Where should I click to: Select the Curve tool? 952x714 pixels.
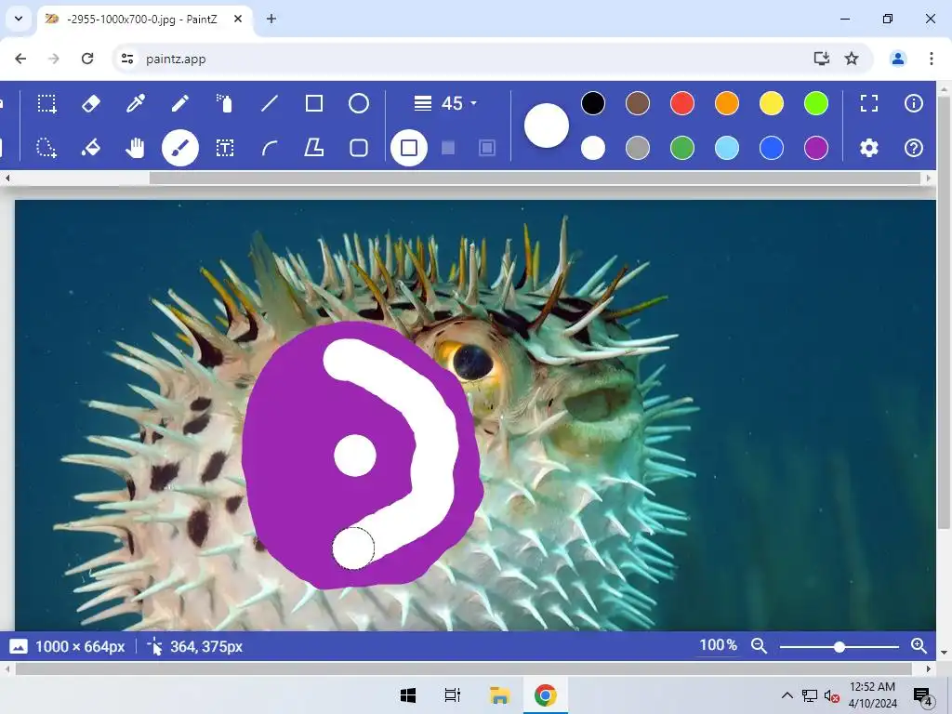[270, 148]
